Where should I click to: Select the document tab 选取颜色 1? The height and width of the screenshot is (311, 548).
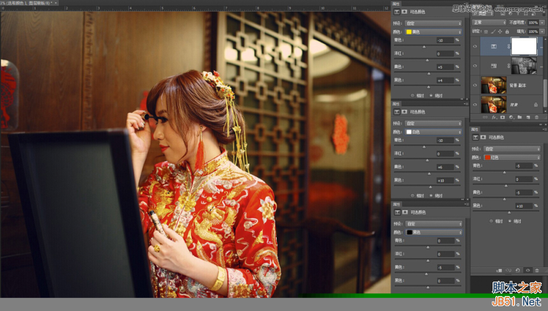tap(28, 3)
